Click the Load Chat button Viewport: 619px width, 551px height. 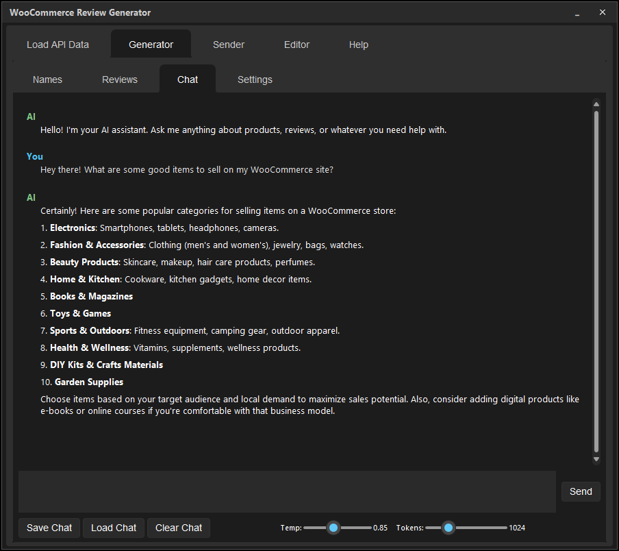coord(114,528)
